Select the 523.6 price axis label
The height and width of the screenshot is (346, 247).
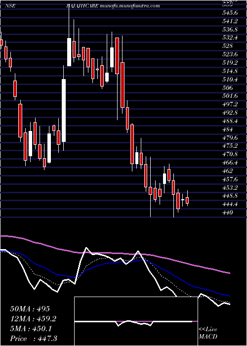pyautogui.click(x=230, y=54)
